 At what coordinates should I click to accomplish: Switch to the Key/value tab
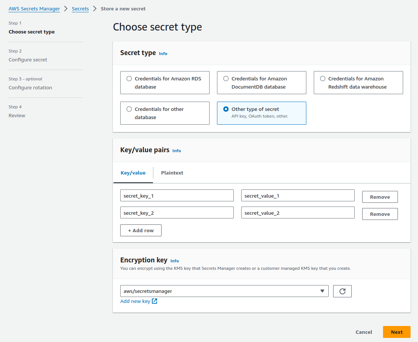pyautogui.click(x=133, y=173)
